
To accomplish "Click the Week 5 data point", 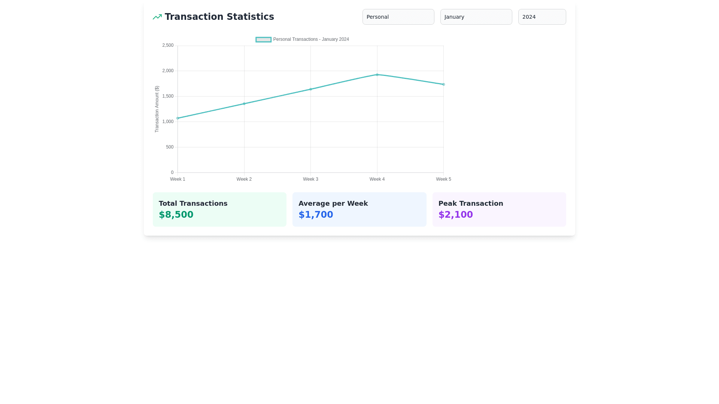I will click(443, 85).
